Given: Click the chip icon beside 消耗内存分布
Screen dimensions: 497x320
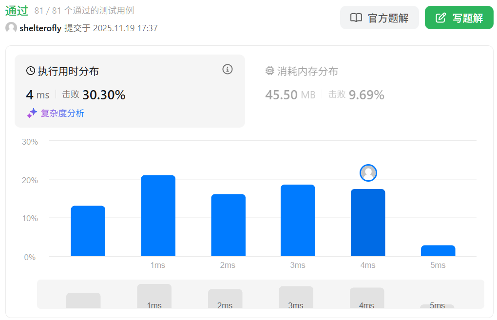Looking at the screenshot, I should click(270, 71).
